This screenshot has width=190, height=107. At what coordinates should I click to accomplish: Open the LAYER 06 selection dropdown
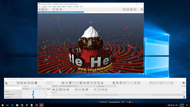(x=74, y=86)
